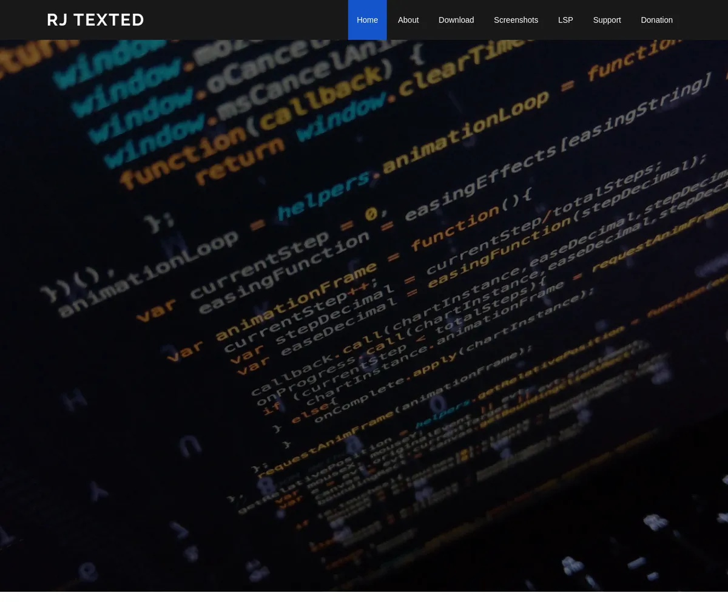Open the Home navigation tab

pyautogui.click(x=367, y=20)
